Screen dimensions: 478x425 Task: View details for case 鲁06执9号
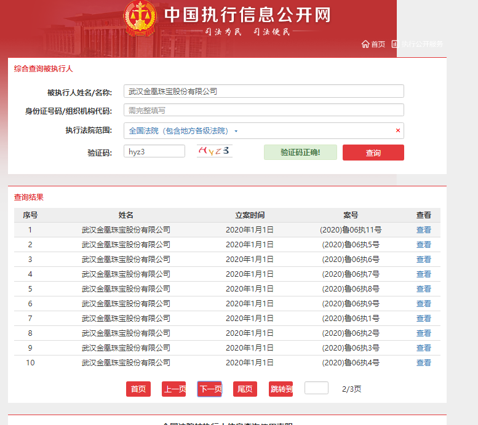[x=424, y=304]
